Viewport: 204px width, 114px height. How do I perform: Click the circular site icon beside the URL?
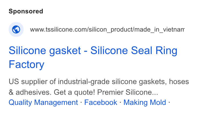click(16, 29)
